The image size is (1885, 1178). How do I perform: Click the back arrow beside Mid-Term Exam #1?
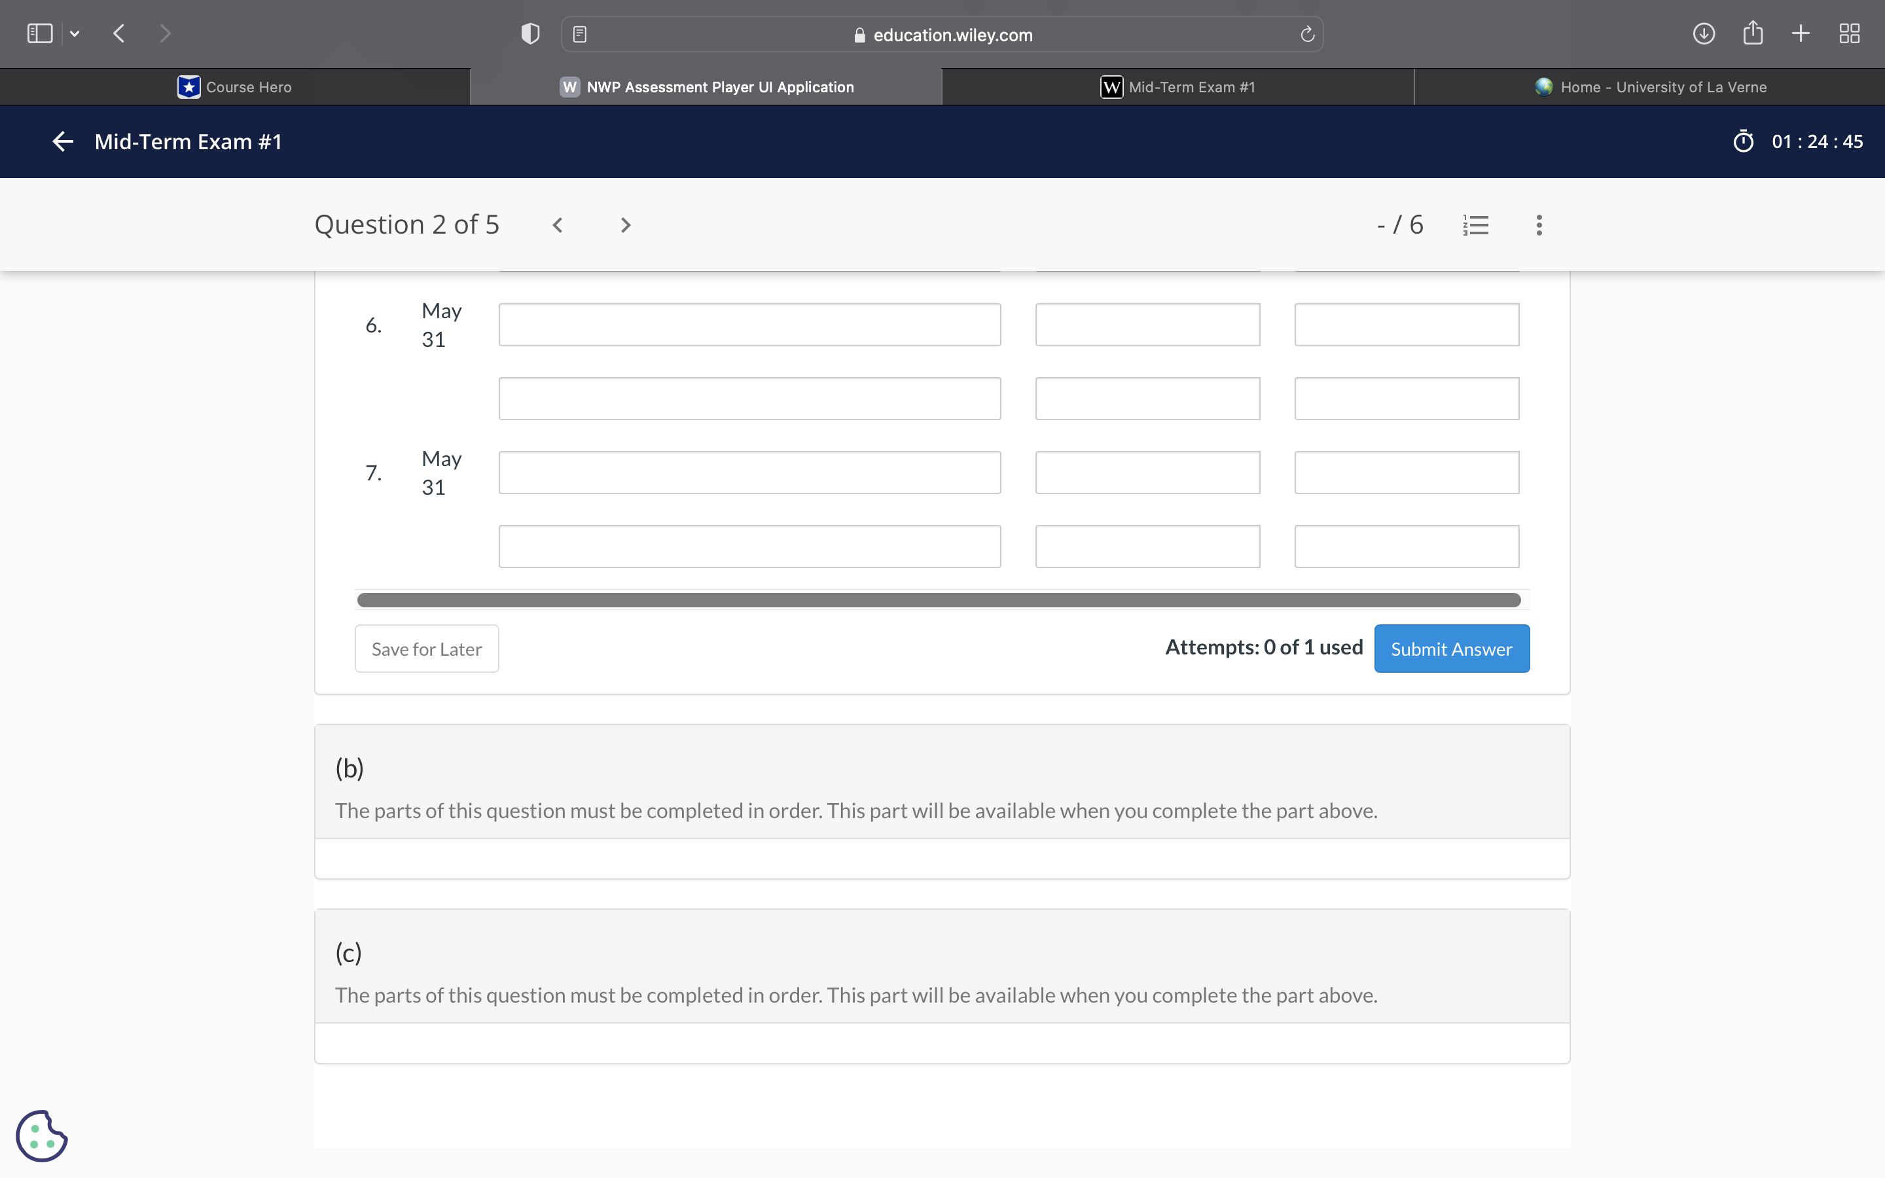point(62,141)
